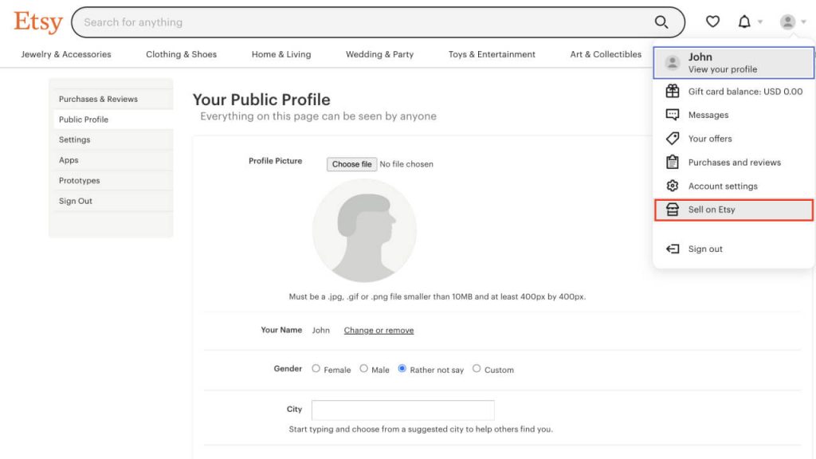The height and width of the screenshot is (459, 816).
Task: Click the gift card balance icon
Action: click(x=673, y=92)
